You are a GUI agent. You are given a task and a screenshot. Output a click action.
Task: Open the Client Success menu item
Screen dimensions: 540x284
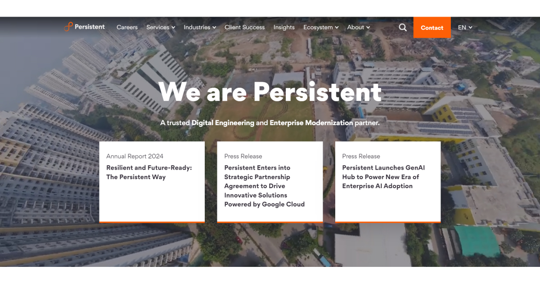pyautogui.click(x=244, y=27)
